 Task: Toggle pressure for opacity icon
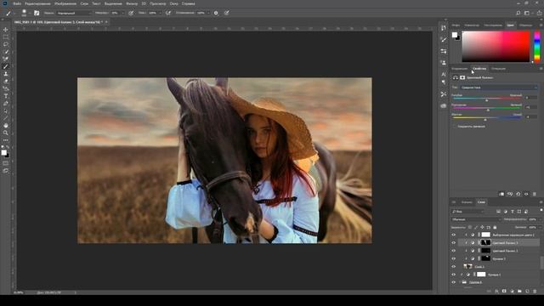coord(131,13)
